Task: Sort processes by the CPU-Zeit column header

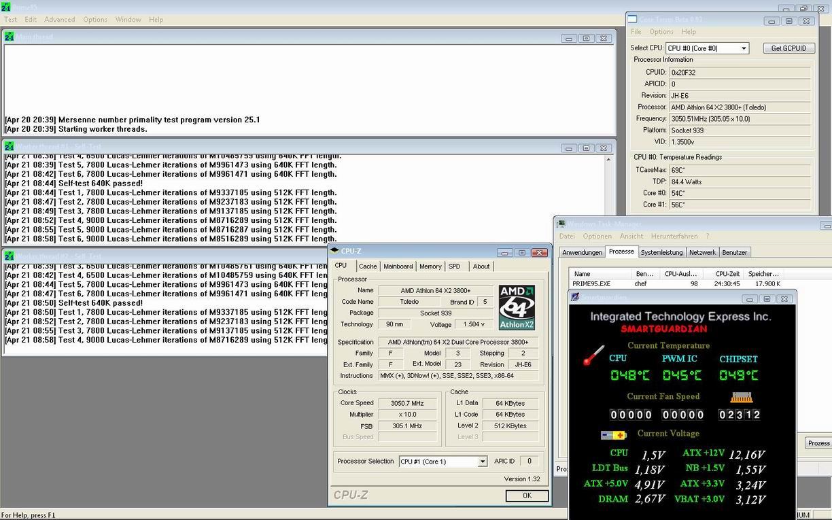Action: click(x=722, y=274)
